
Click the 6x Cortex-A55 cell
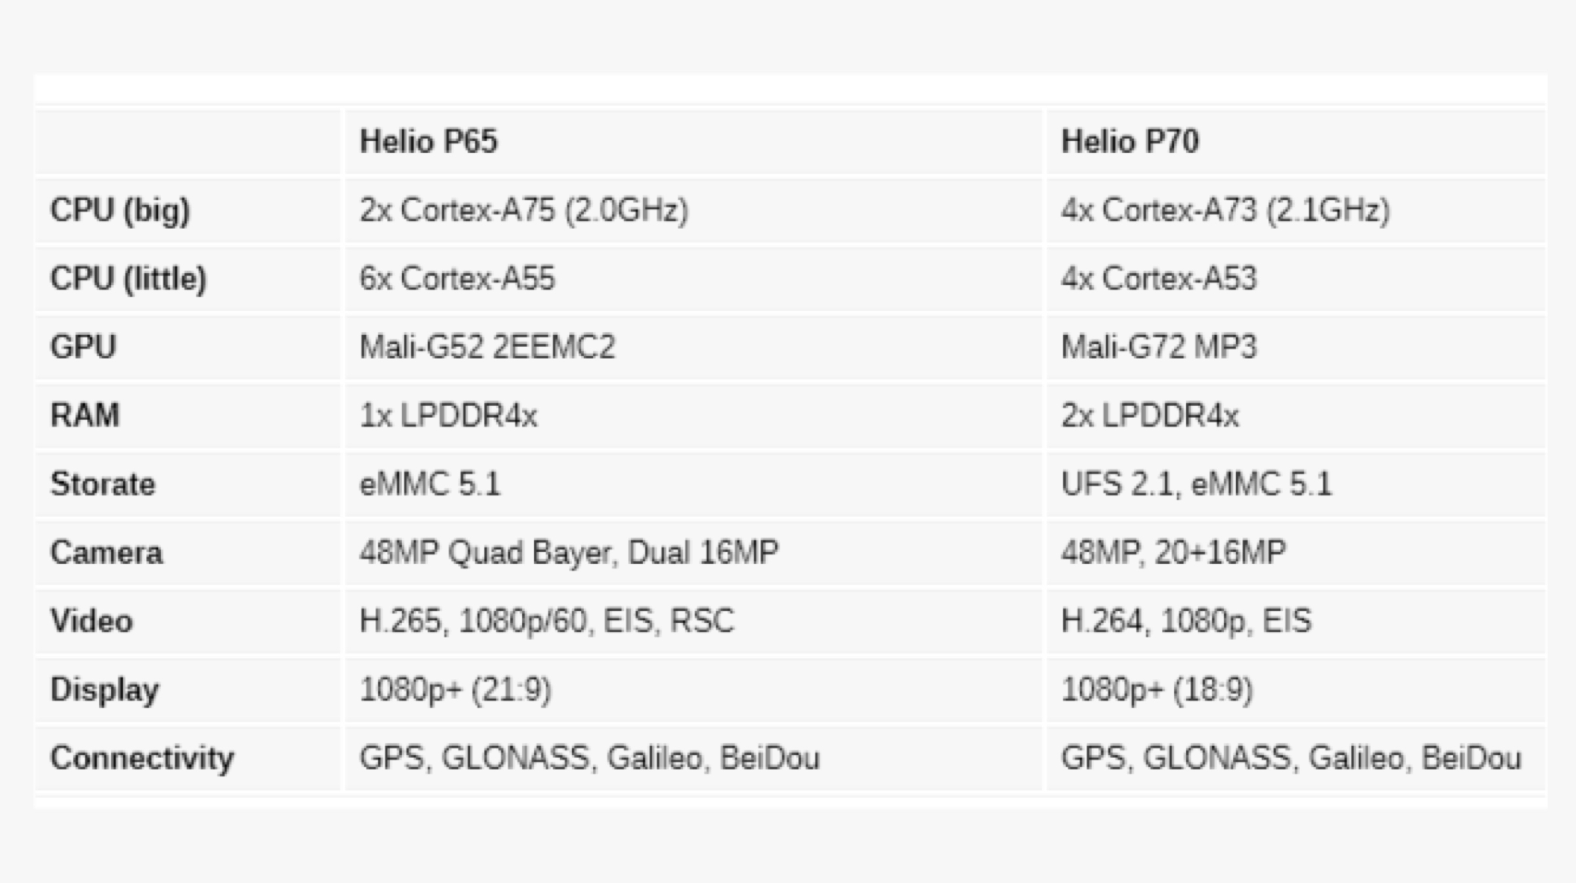(x=457, y=279)
